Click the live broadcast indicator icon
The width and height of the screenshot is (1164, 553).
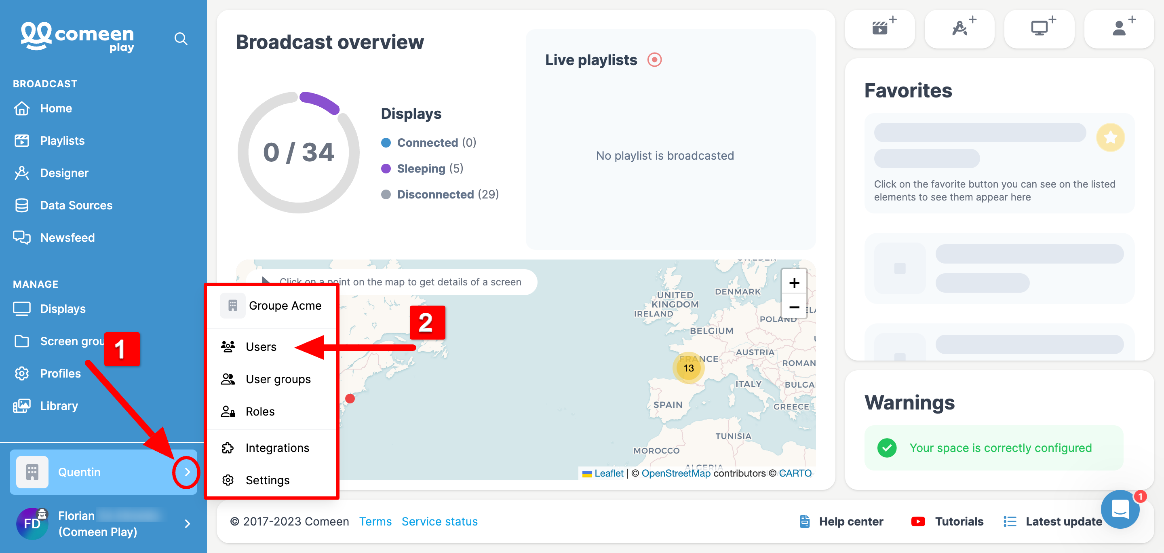(x=654, y=60)
